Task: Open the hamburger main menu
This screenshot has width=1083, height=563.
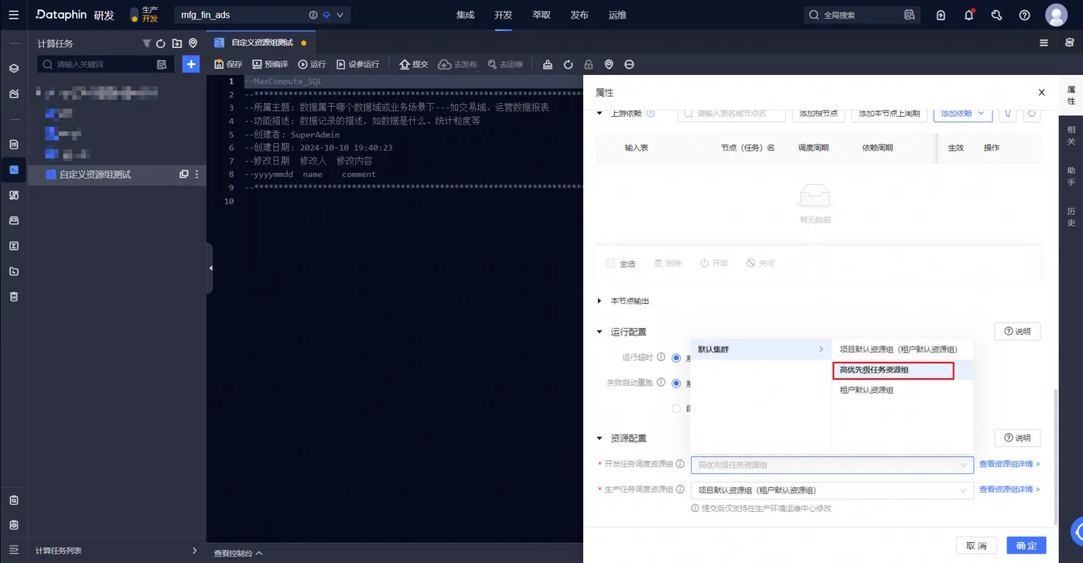Action: pyautogui.click(x=14, y=15)
